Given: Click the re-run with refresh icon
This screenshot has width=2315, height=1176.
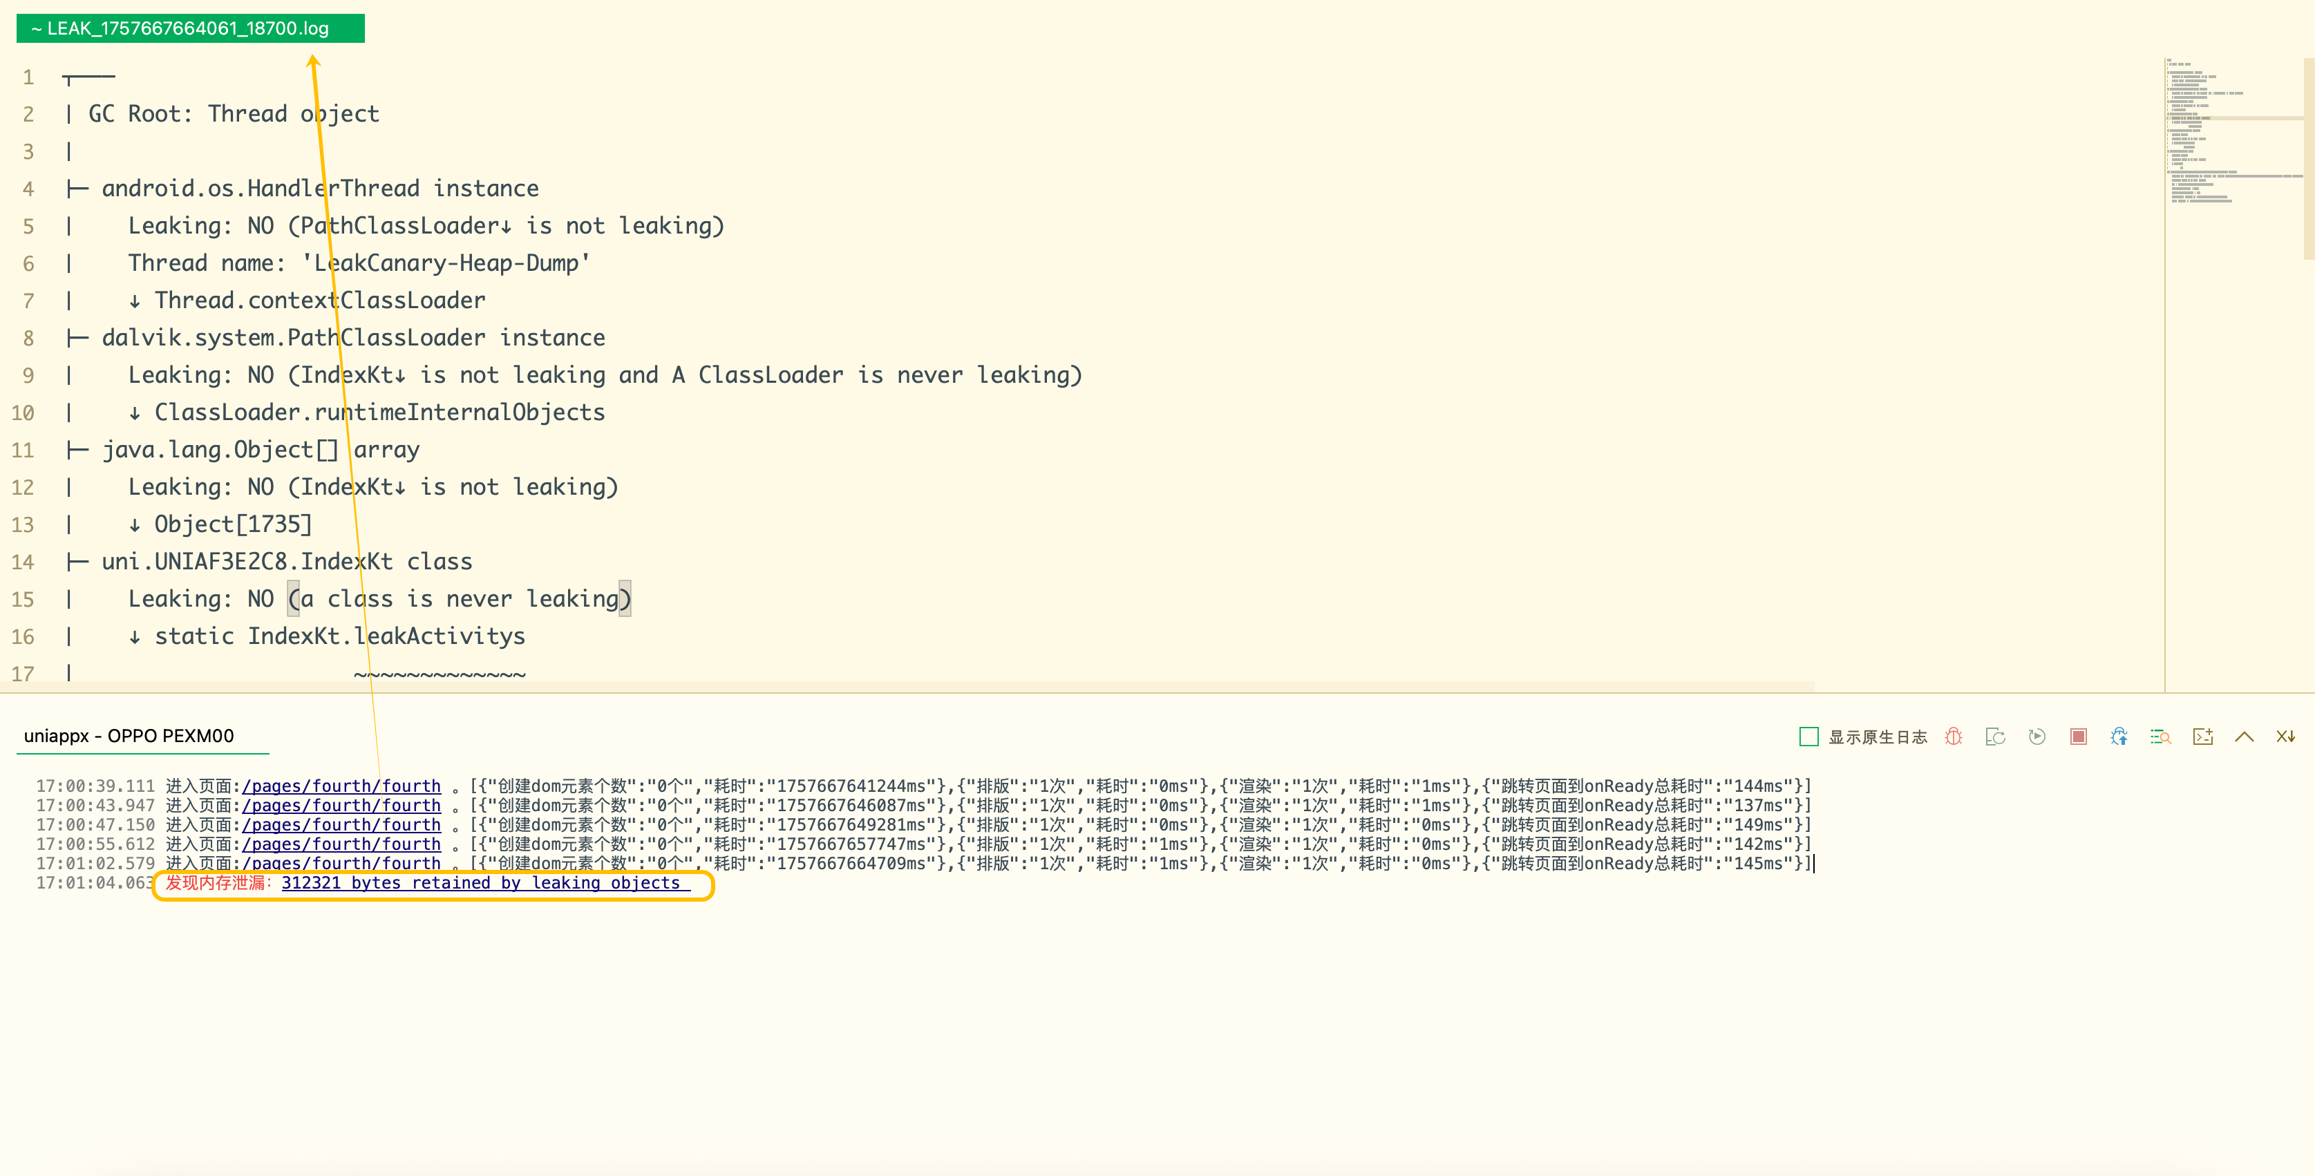Looking at the screenshot, I should tap(1995, 737).
